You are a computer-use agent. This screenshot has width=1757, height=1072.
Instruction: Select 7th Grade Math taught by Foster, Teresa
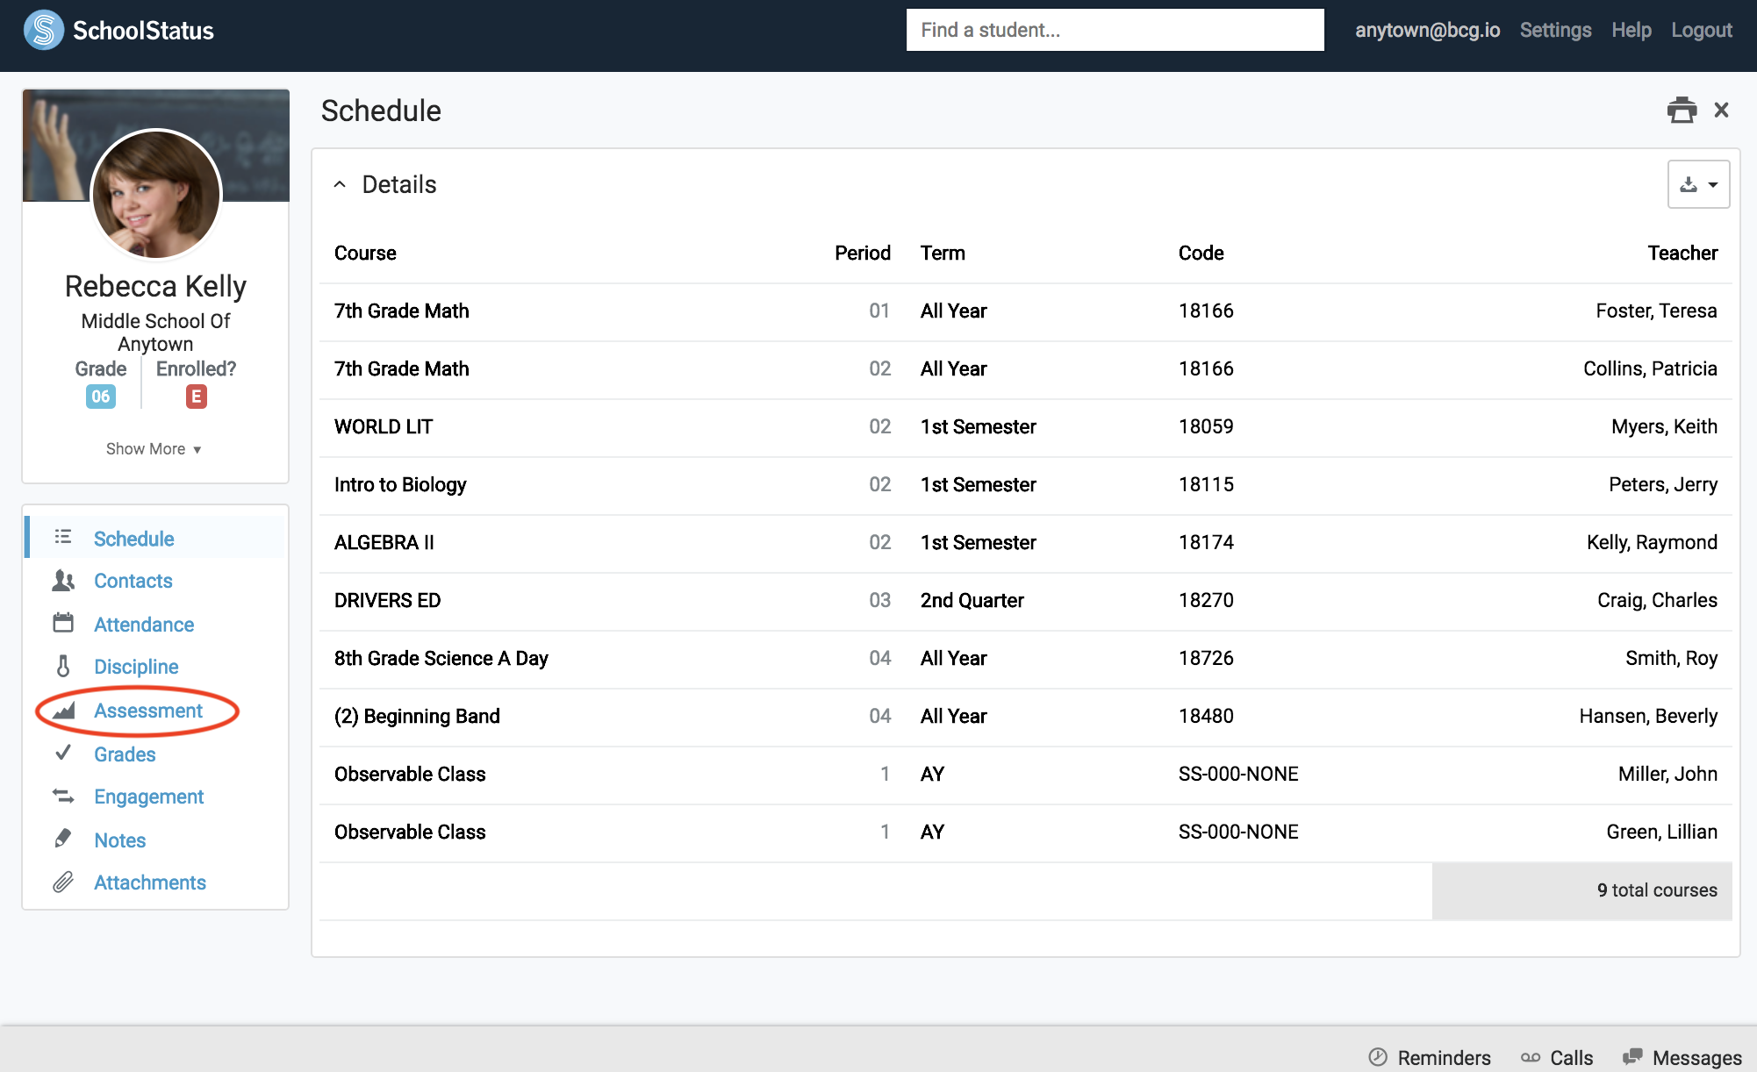click(x=1025, y=311)
